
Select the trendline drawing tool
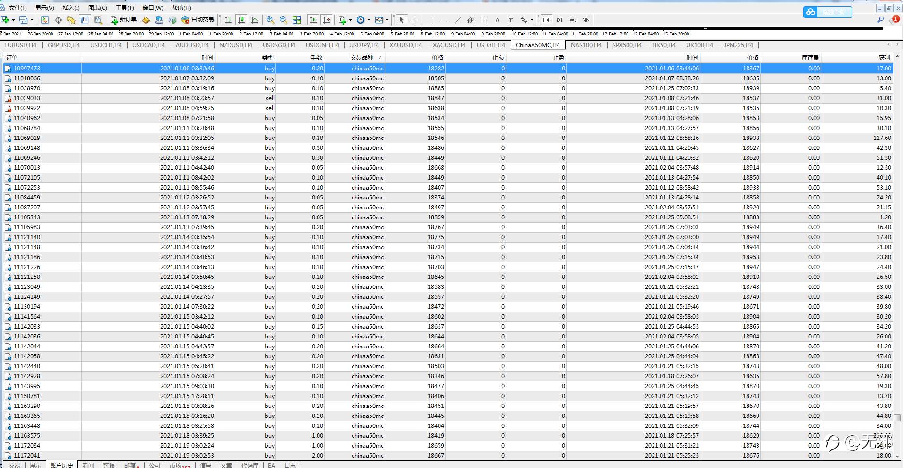(x=457, y=20)
